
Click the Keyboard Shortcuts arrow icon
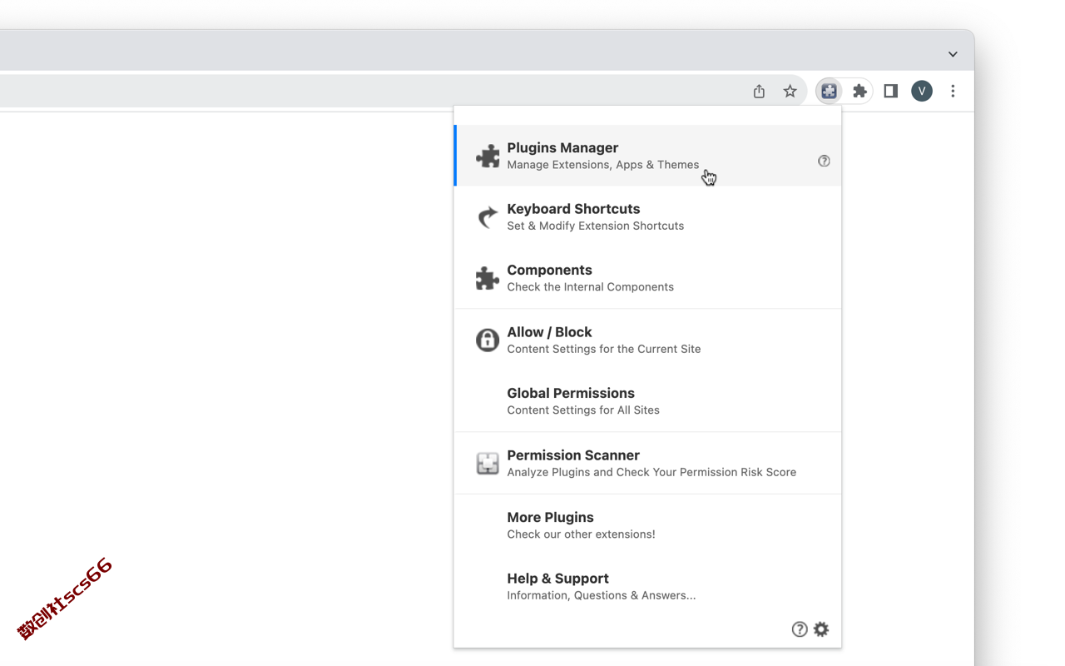pos(488,216)
